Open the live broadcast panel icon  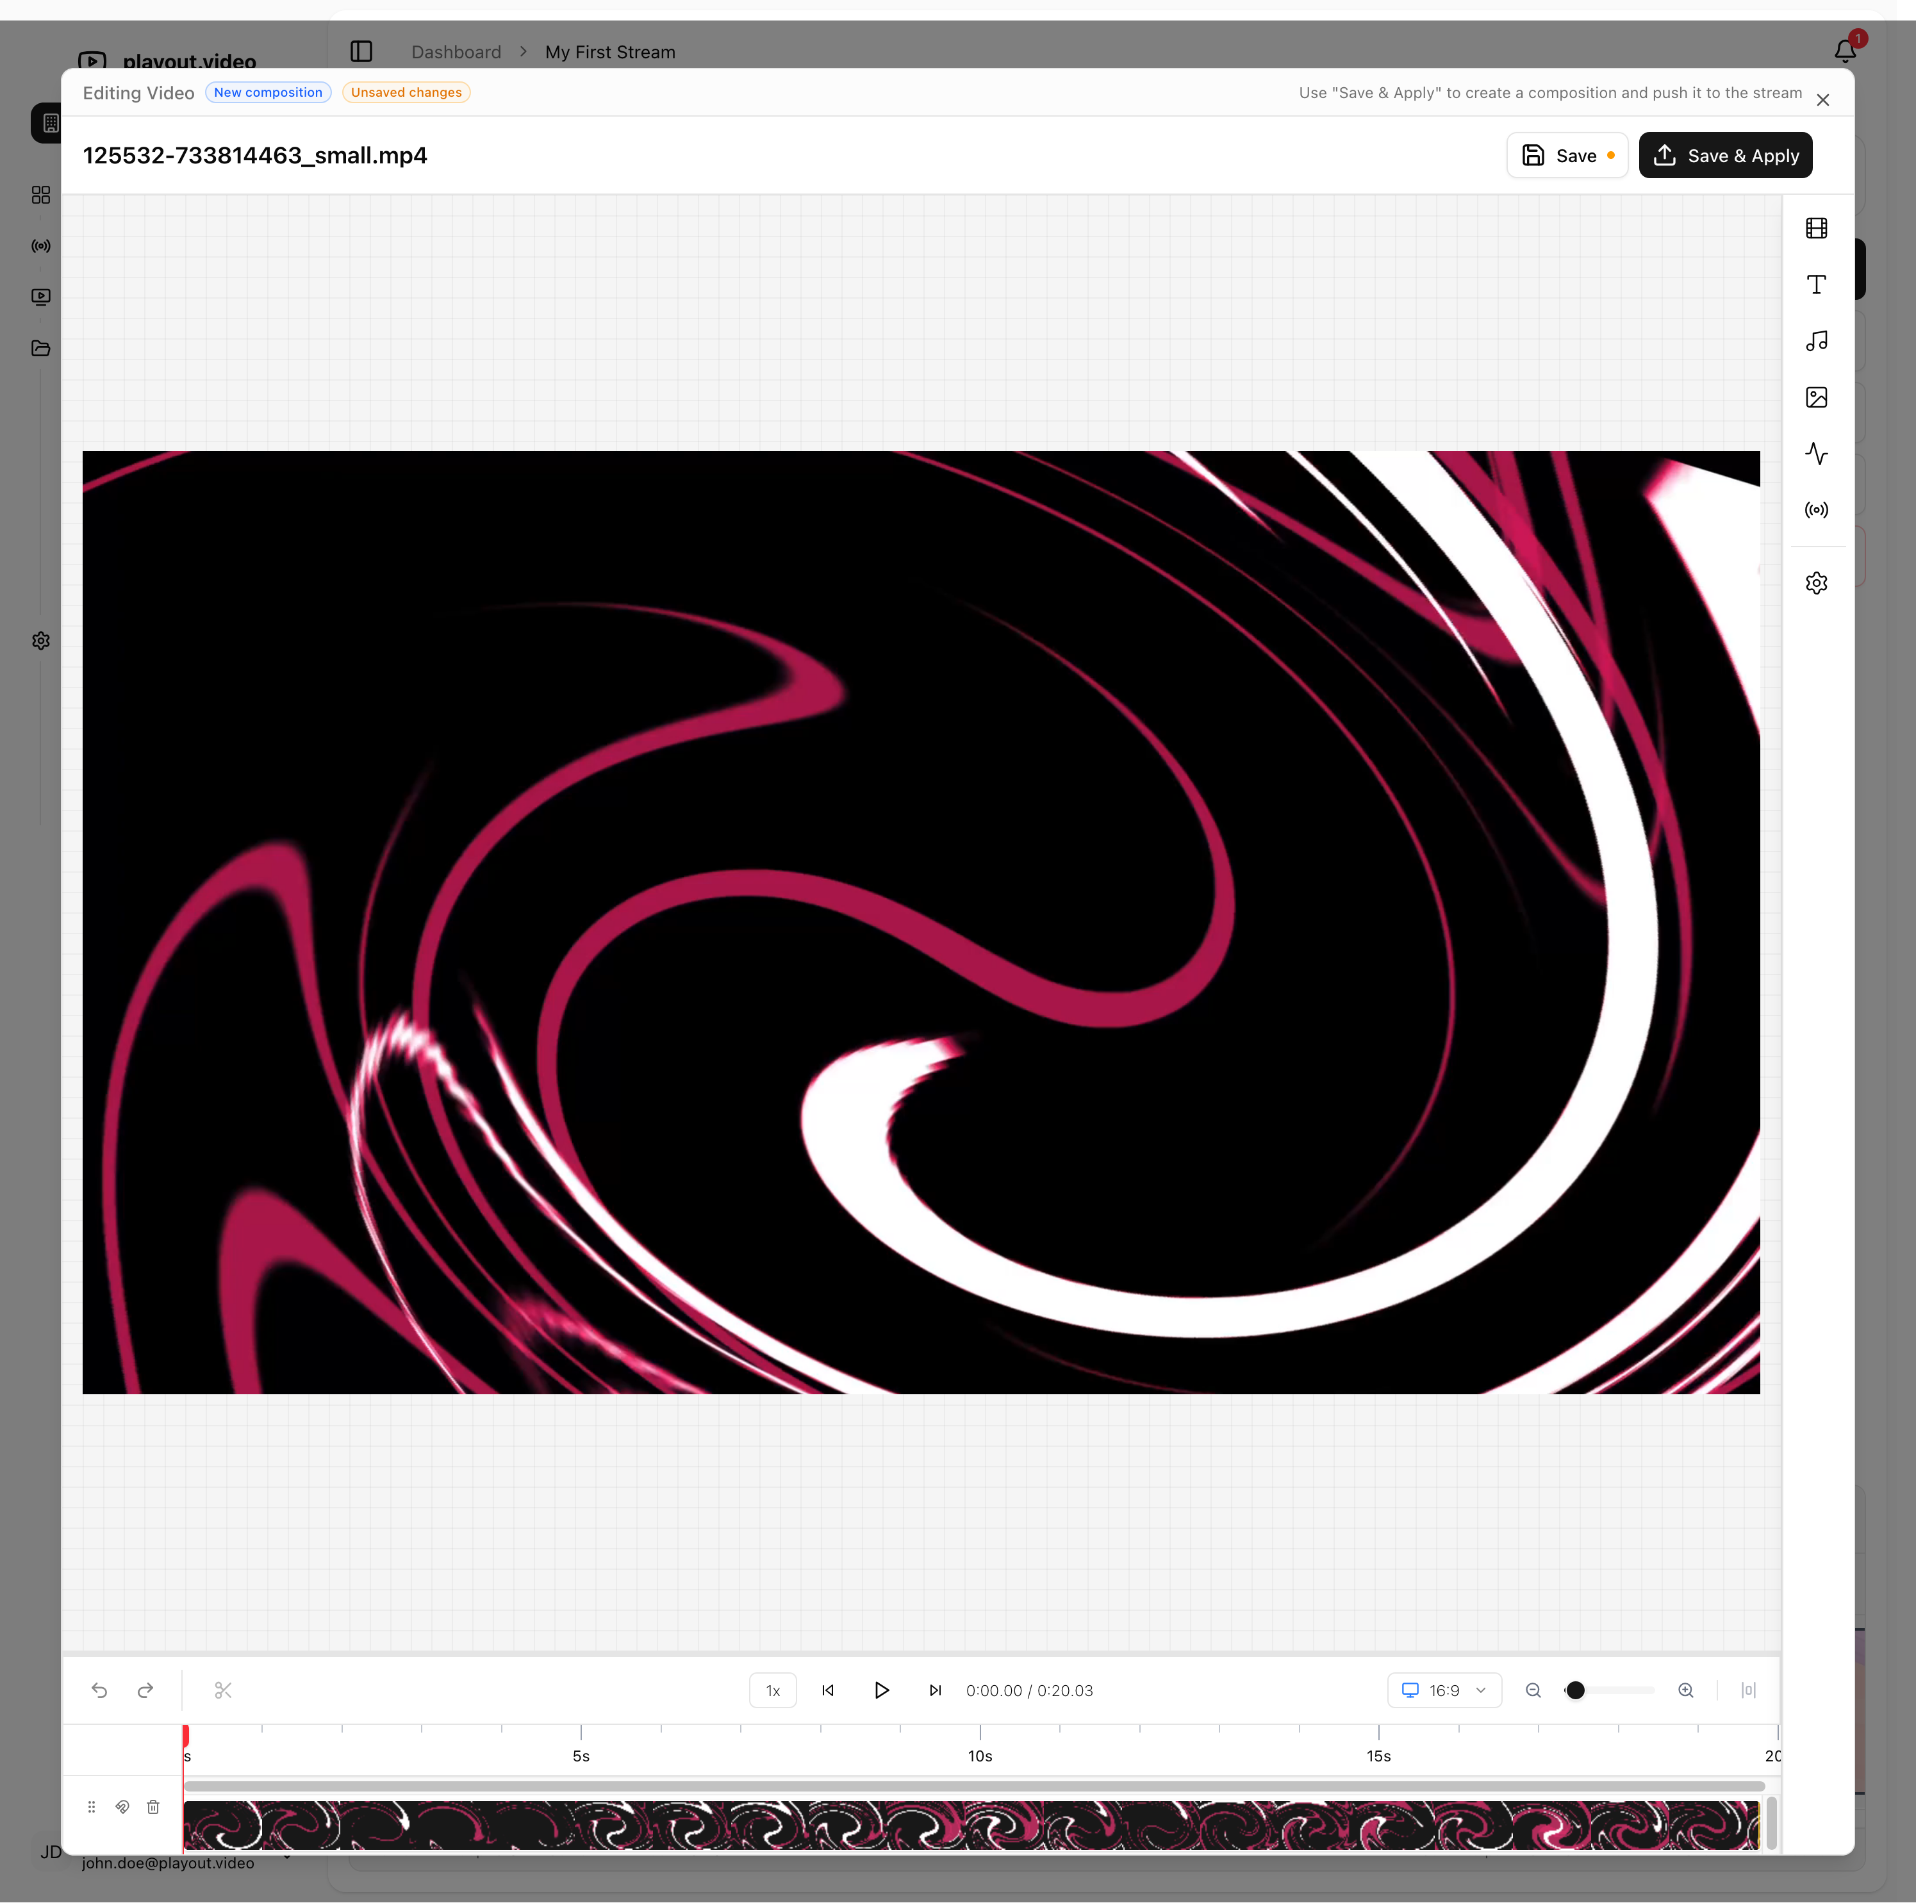(1816, 510)
